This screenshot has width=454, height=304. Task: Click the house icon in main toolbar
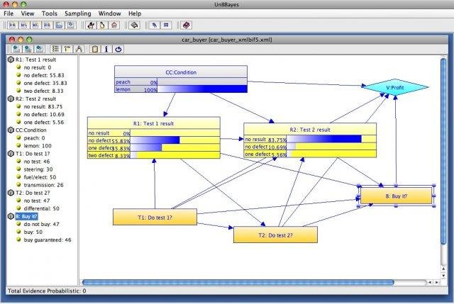click(113, 25)
